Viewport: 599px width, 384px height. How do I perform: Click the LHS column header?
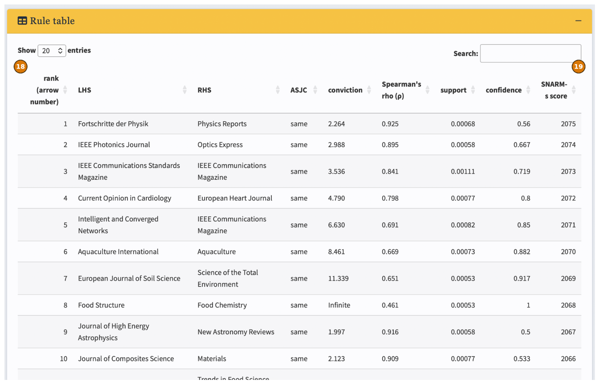85,90
